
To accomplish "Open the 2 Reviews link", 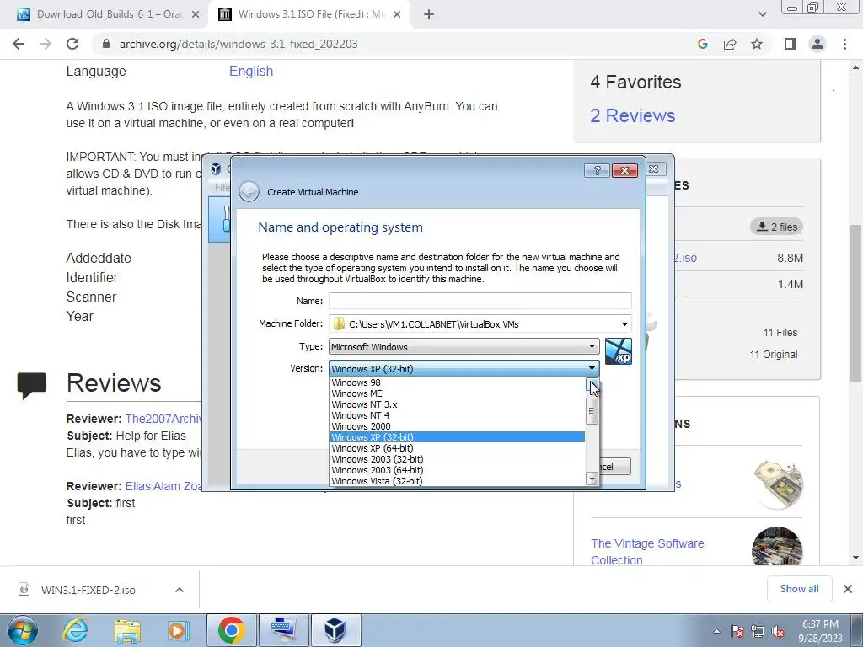I will (632, 115).
